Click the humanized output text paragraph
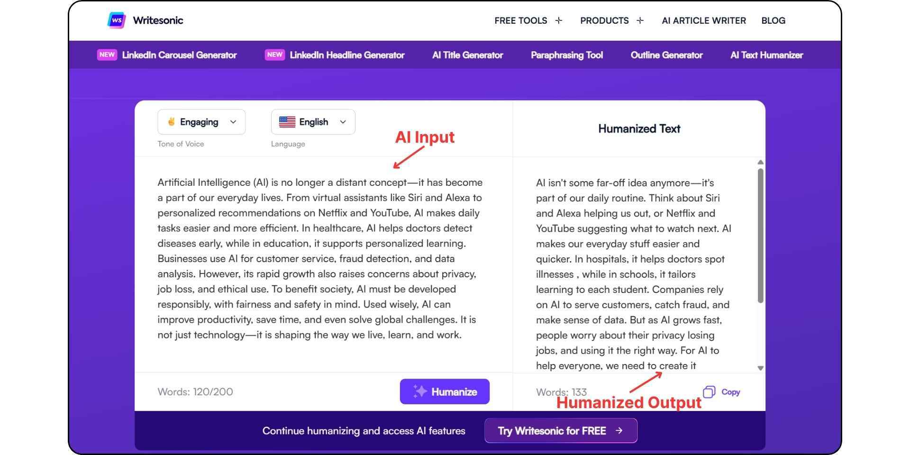 pos(634,274)
